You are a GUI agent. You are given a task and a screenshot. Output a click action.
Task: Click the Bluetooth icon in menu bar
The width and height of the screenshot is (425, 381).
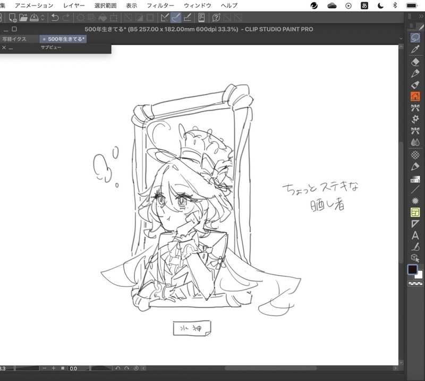[395, 5]
